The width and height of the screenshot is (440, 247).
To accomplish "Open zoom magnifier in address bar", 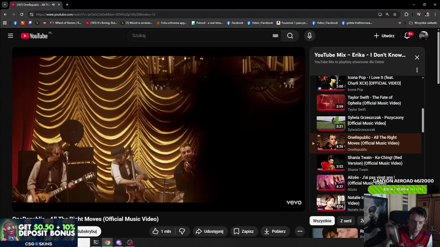I will 387,14.
